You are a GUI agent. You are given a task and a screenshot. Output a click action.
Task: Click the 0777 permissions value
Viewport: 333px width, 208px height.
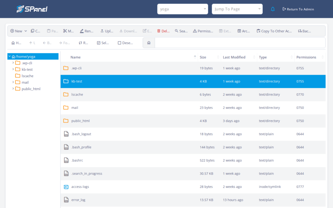300,187
